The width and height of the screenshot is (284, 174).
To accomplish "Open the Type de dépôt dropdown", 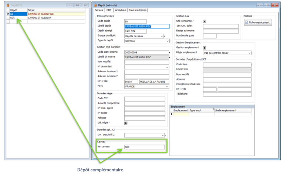I will 167,41.
